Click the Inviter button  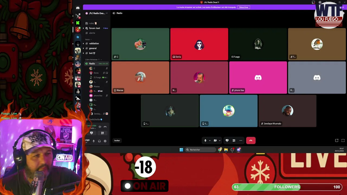(117, 141)
